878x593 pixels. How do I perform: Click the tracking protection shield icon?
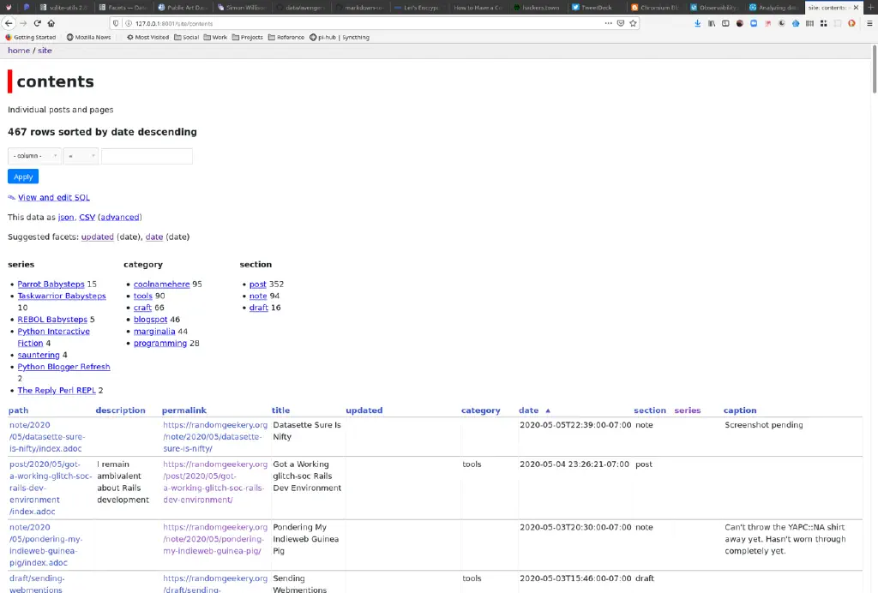[x=116, y=23]
